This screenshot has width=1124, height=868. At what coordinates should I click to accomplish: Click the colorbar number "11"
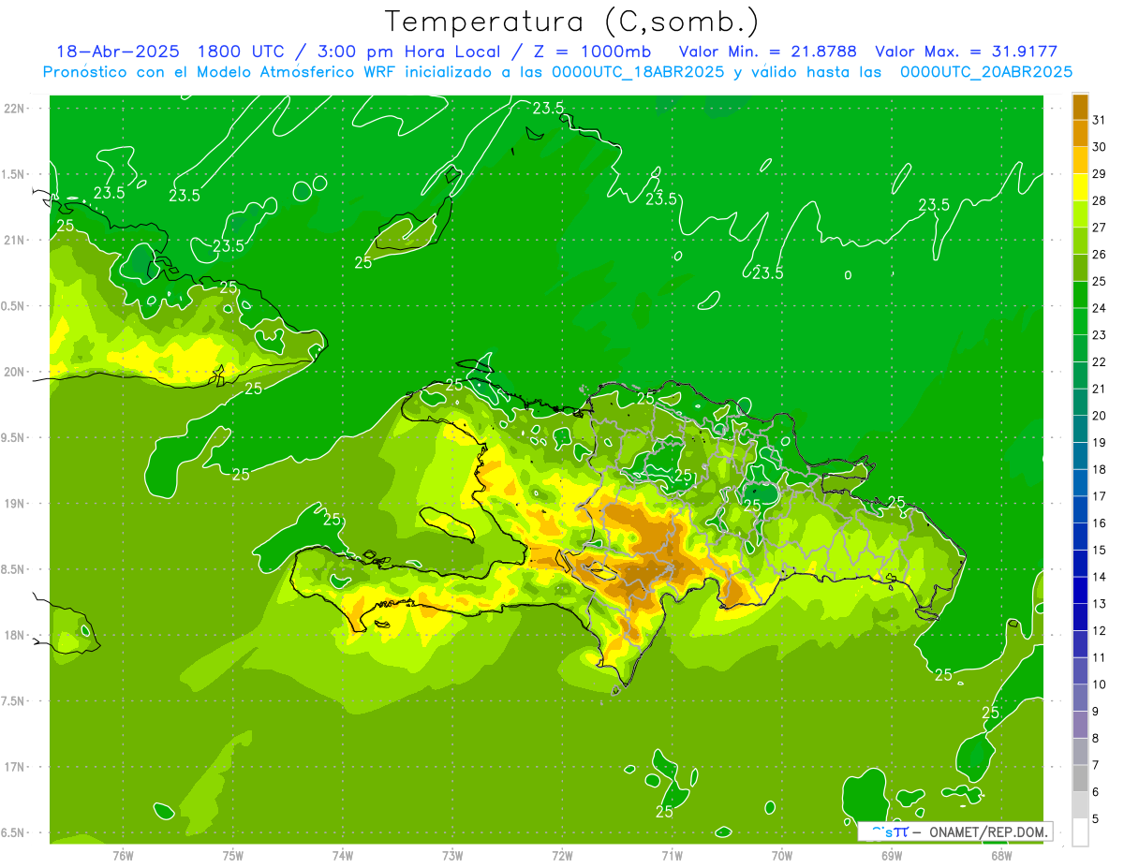coord(1100,658)
